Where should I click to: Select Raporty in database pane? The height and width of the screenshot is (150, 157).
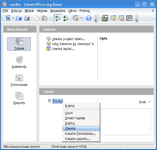(x=19, y=98)
